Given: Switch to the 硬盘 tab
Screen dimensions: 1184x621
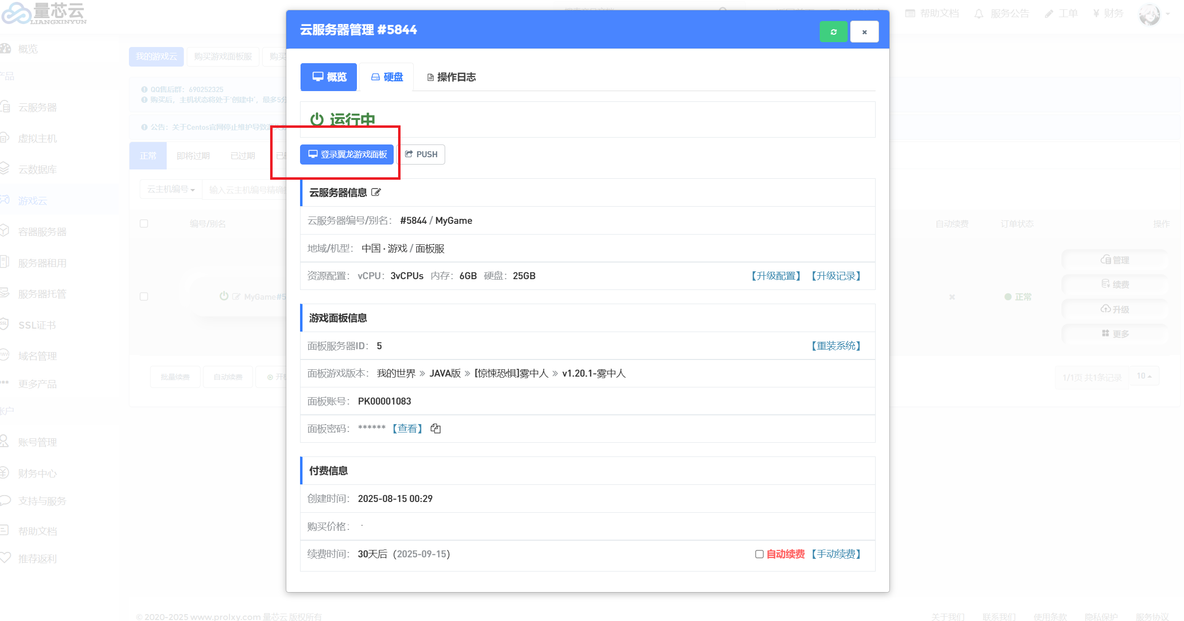Looking at the screenshot, I should coord(387,77).
